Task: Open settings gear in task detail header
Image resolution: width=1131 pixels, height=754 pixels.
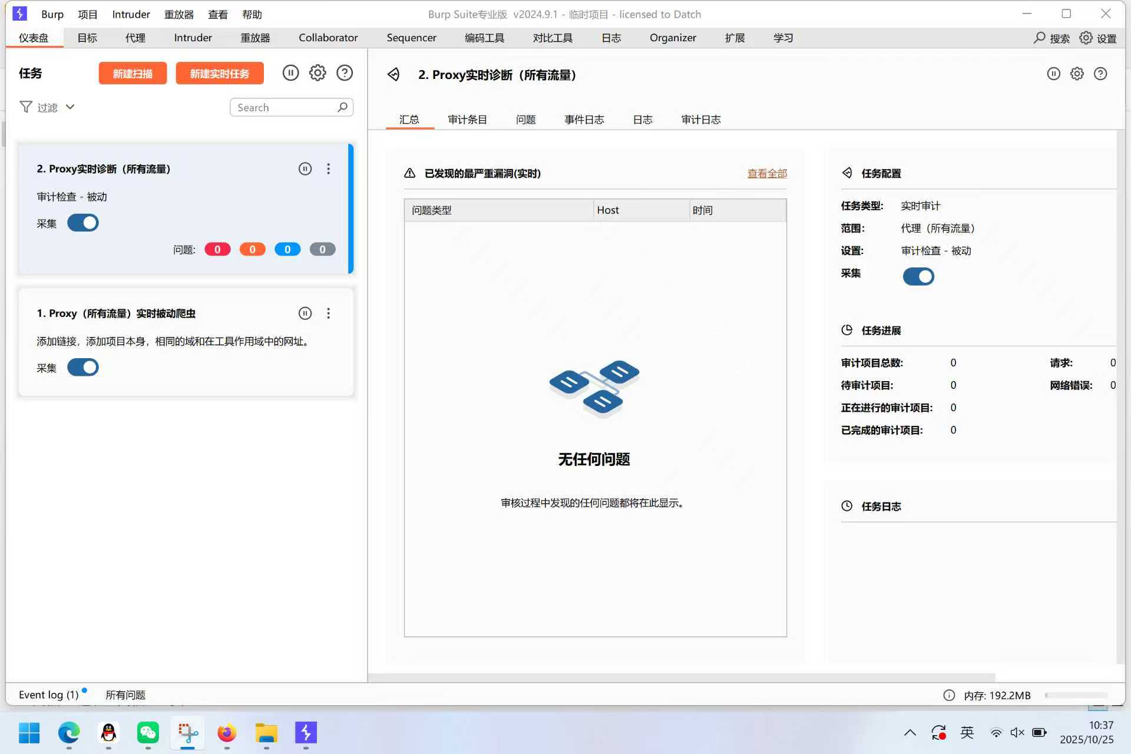Action: 1077,74
